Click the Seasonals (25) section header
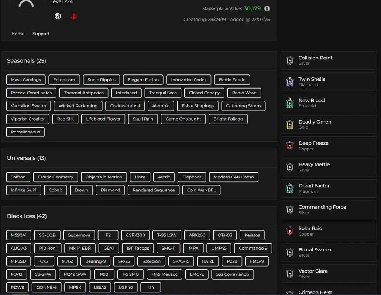The image size is (381, 295). 27,61
